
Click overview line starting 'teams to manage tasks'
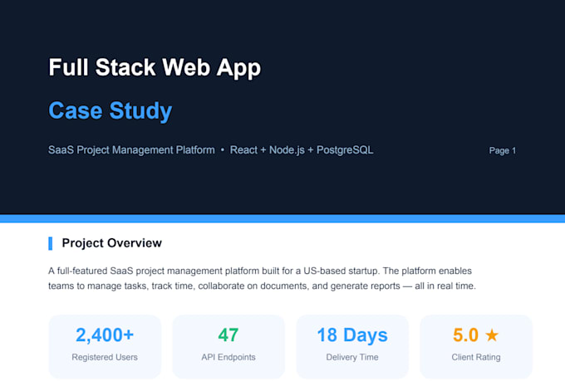pyautogui.click(x=262, y=286)
